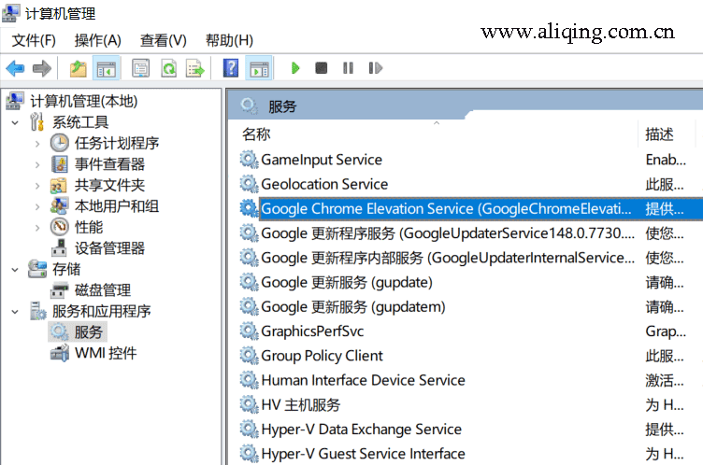
Task: Pause the service with pause icon
Action: coord(348,68)
